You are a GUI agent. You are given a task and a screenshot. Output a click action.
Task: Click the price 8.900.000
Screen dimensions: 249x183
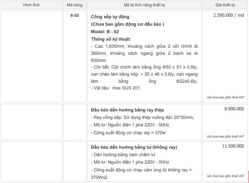(234, 108)
